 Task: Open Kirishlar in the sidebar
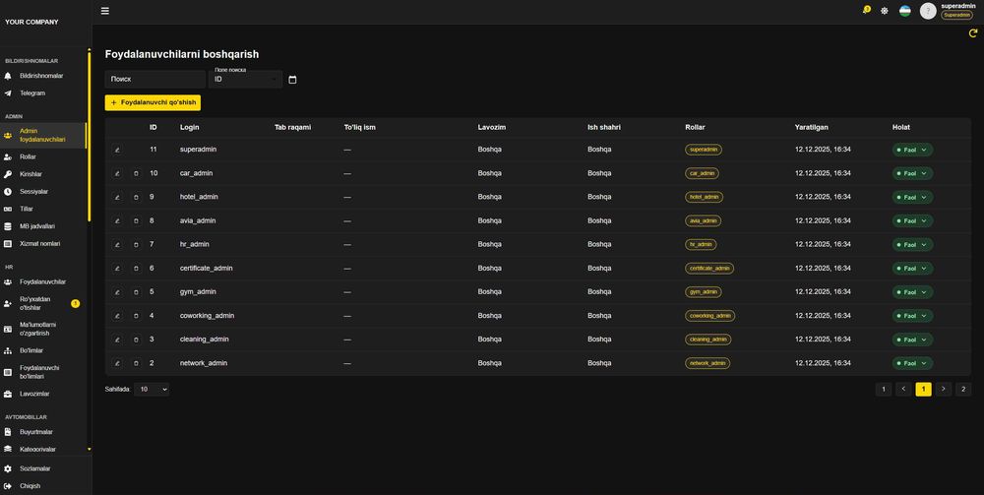[x=42, y=174]
